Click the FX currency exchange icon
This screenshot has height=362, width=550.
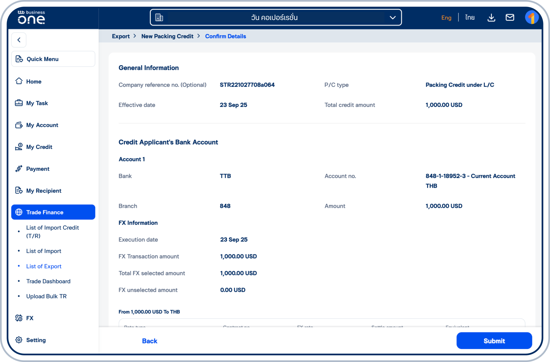tap(19, 318)
